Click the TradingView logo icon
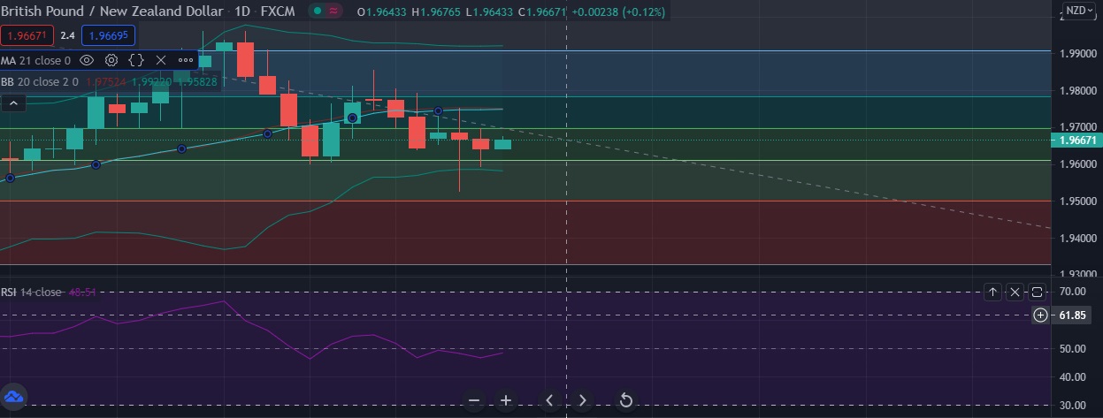Screen dimensions: 1103x418 [14, 396]
